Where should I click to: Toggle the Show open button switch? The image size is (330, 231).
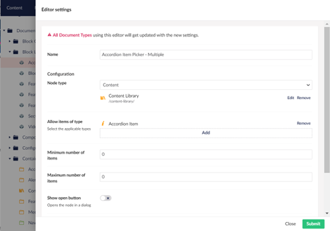pos(106,198)
